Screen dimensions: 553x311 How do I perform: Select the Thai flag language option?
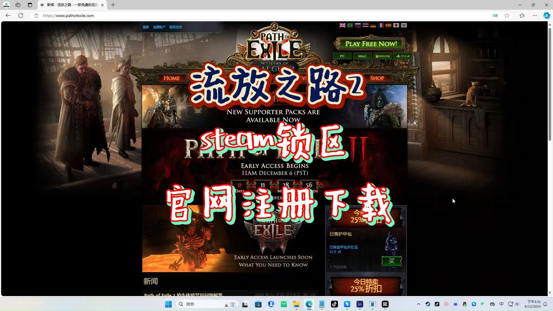365,25
